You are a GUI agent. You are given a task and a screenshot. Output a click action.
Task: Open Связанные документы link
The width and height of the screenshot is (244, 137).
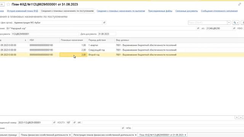click(x=186, y=11)
